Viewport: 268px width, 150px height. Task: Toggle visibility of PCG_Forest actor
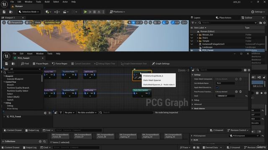point(192,50)
